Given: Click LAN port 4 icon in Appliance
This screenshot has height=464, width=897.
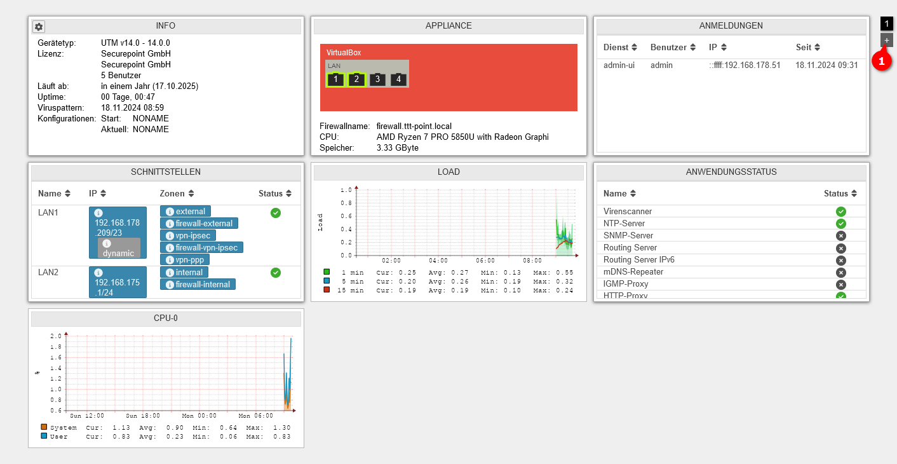Looking at the screenshot, I should (x=398, y=79).
